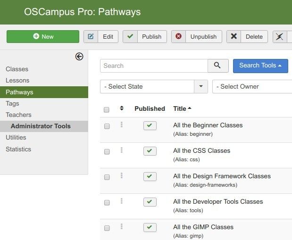
Task: Sort by the ordering arrows column
Action: (x=122, y=108)
